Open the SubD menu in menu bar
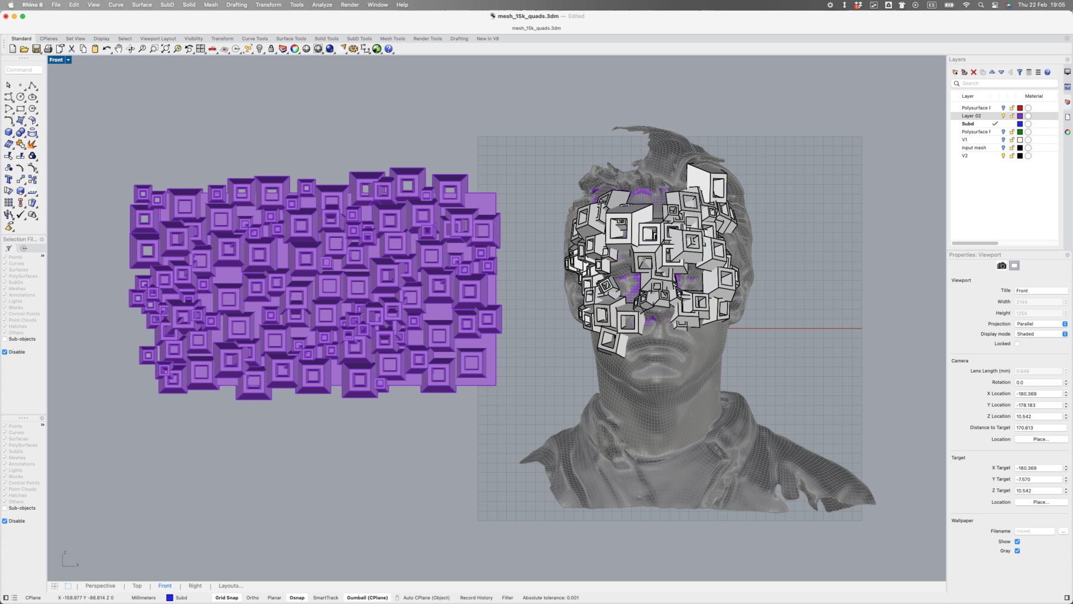Image resolution: width=1073 pixels, height=604 pixels. (167, 5)
